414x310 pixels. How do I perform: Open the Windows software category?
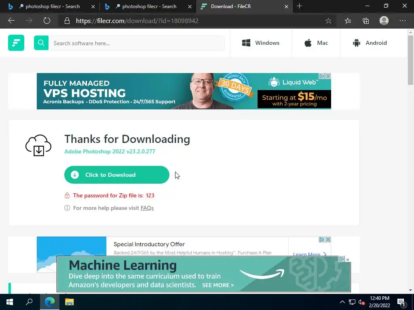coord(261,43)
